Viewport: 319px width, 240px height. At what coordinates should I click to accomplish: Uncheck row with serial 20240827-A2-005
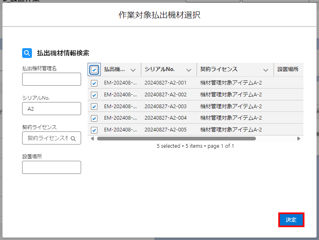coord(94,130)
